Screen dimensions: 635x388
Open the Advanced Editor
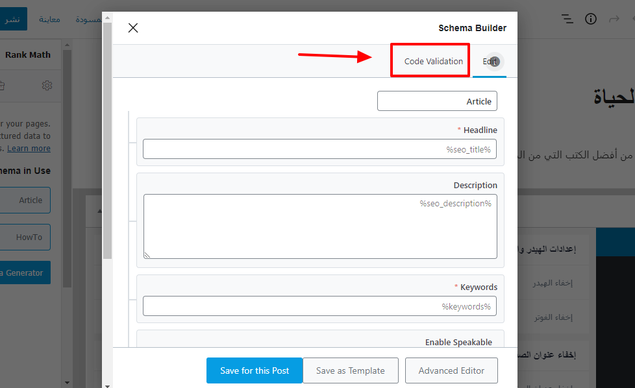coord(451,370)
